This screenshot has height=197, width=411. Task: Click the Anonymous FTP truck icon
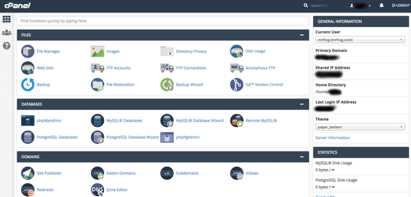pos(237,68)
